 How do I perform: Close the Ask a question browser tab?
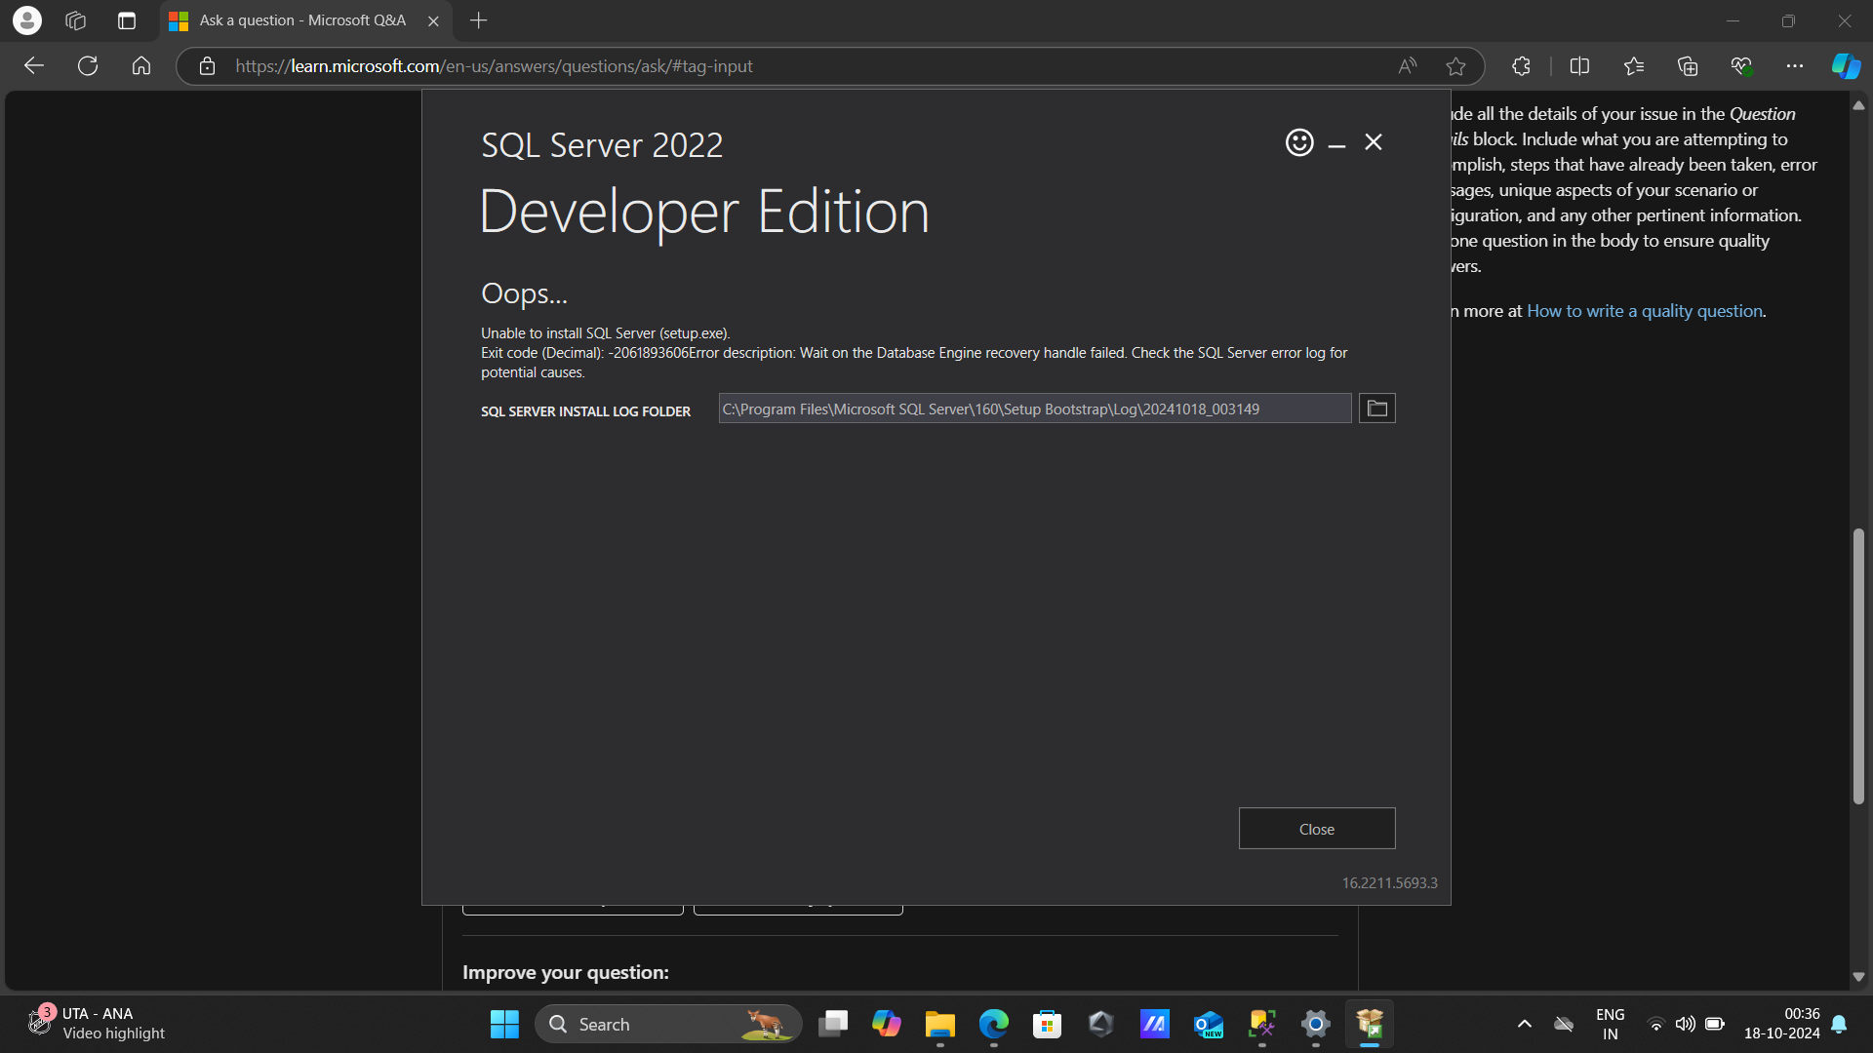click(433, 20)
